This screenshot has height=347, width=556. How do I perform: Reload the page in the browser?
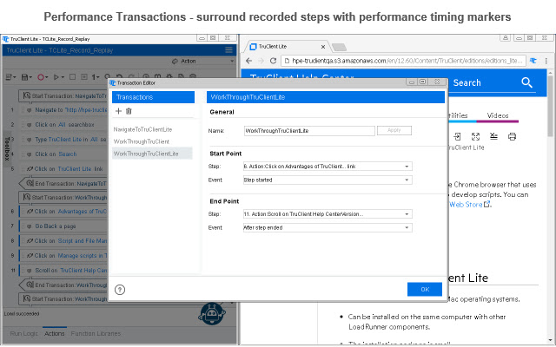pos(273,61)
